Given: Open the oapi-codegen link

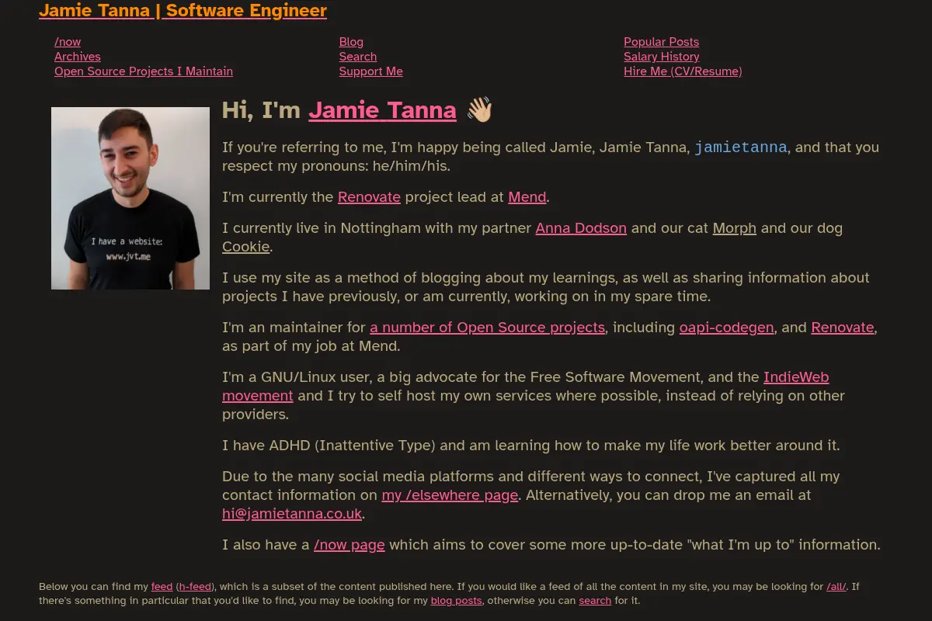Looking at the screenshot, I should tap(727, 328).
